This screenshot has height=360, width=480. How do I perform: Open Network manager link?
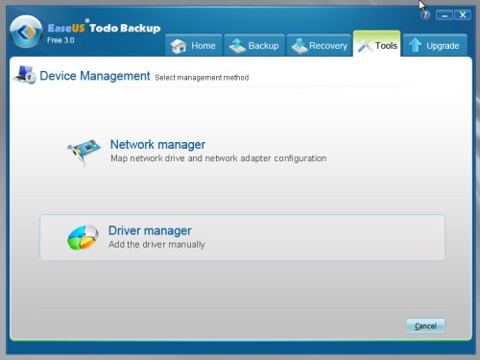pyautogui.click(x=157, y=144)
